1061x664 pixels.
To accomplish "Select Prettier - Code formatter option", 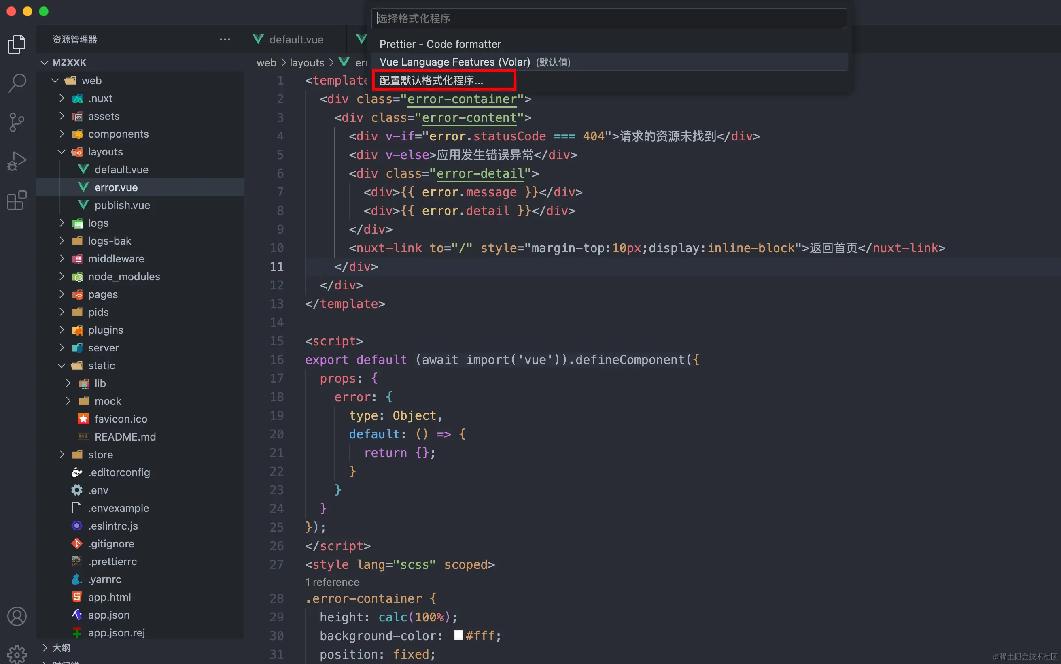I will (x=440, y=44).
